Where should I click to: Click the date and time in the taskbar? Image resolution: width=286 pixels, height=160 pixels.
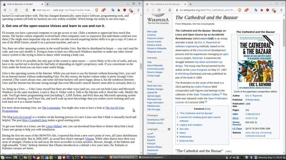click(270, 157)
